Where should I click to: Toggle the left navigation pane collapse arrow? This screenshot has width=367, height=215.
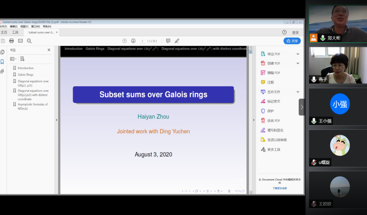57,120
